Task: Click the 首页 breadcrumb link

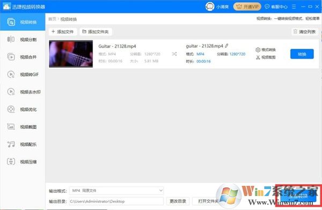Action: [x=52, y=19]
